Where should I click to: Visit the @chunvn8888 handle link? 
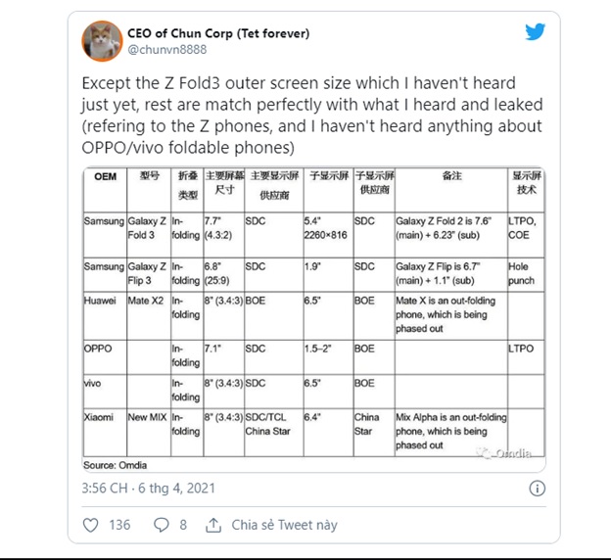click(167, 50)
